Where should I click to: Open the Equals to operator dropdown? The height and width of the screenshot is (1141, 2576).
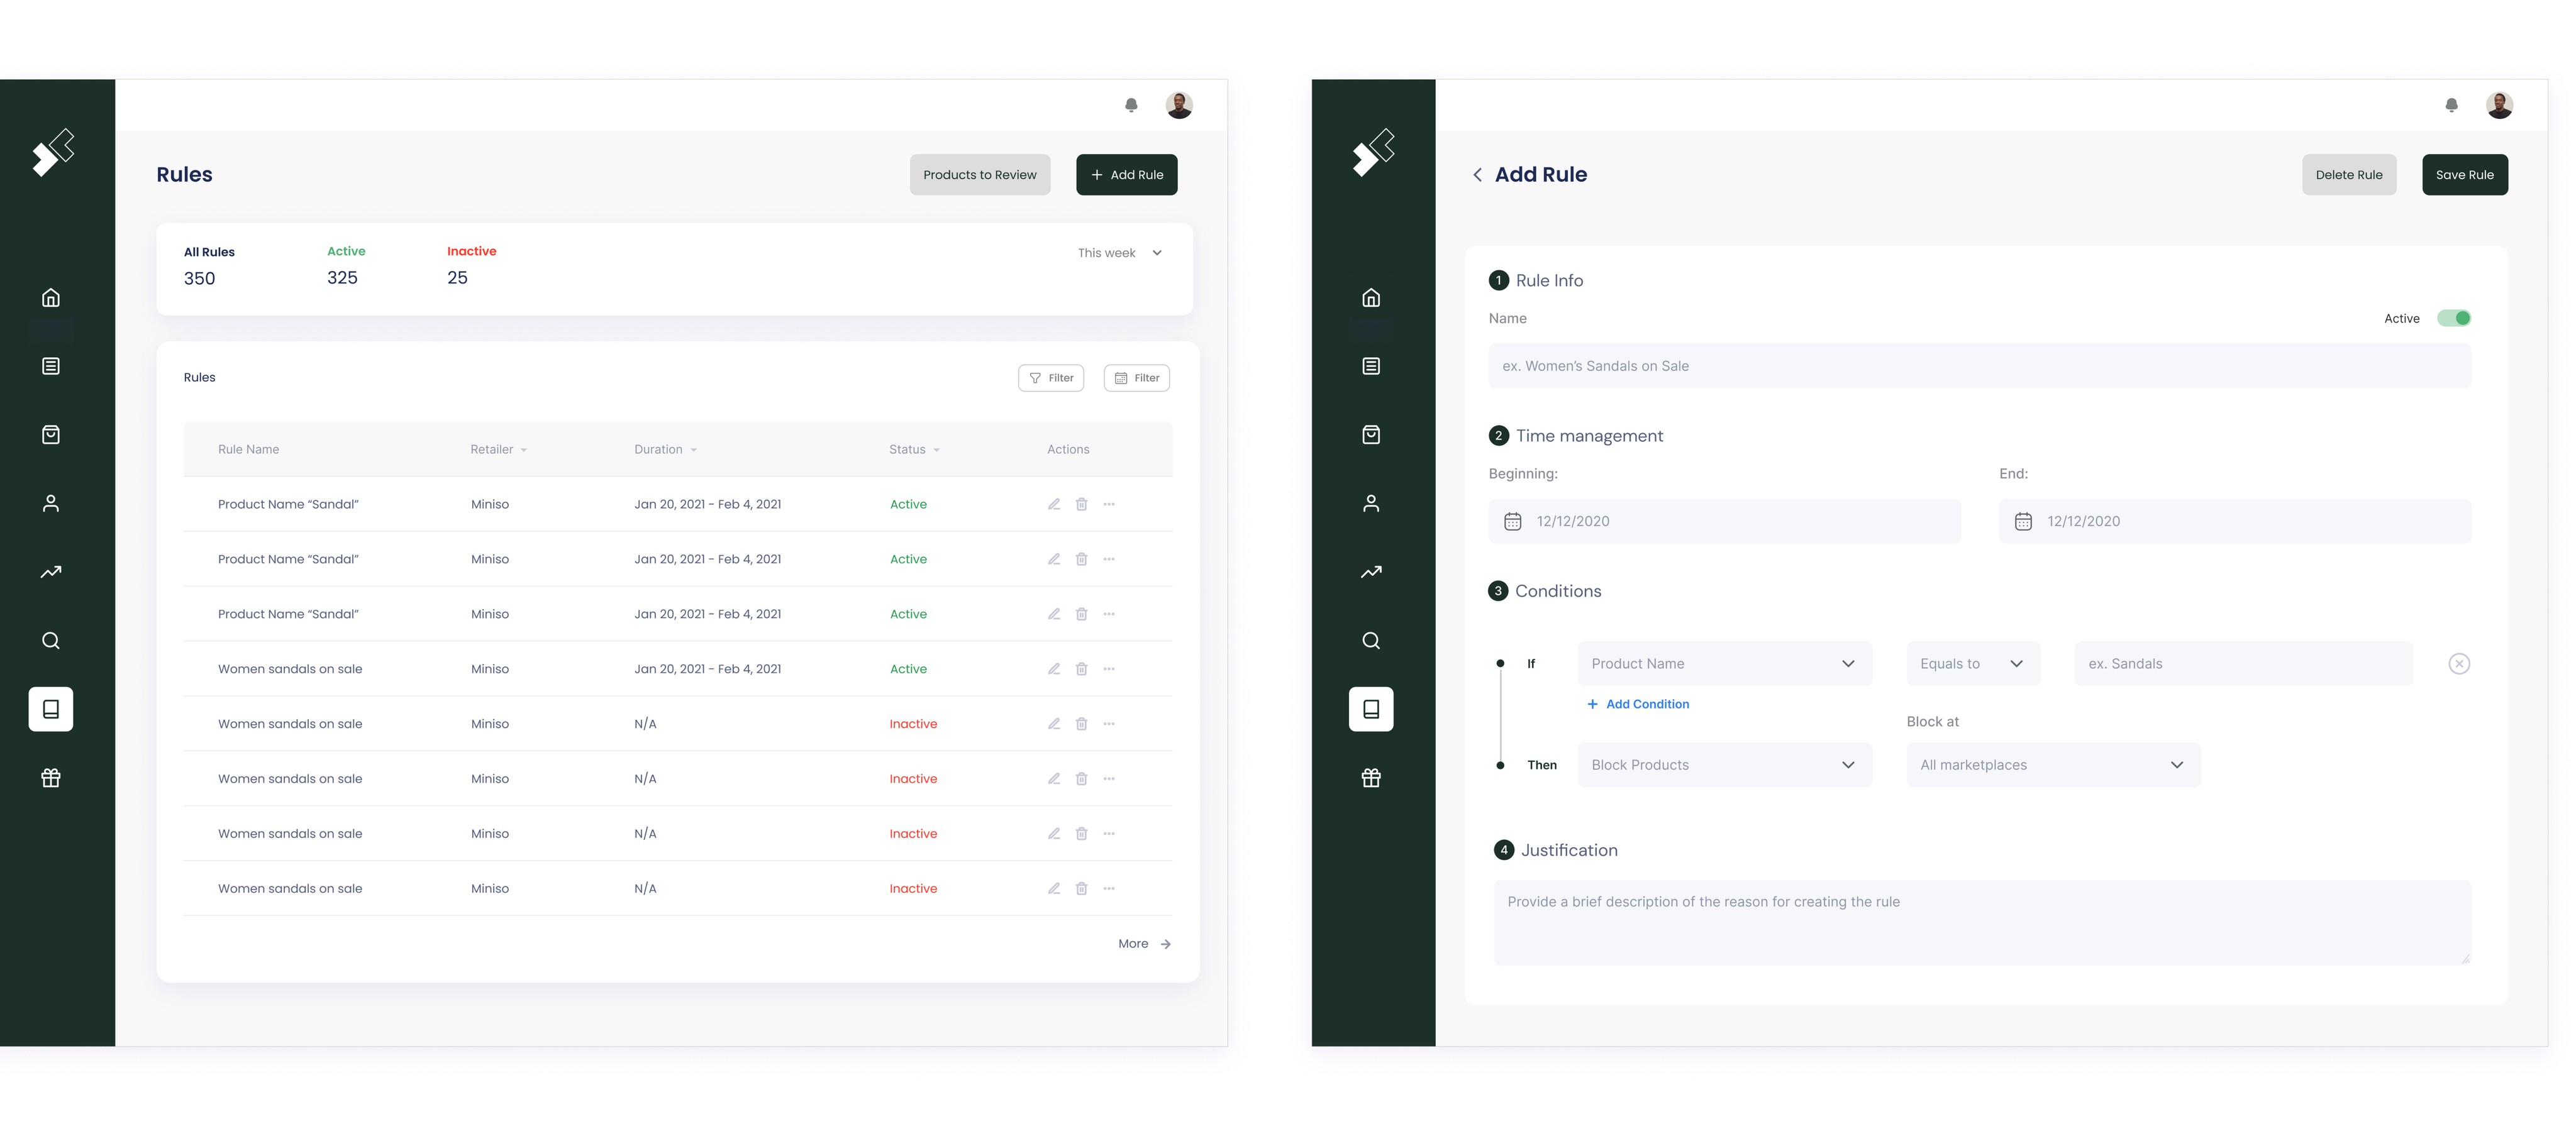click(1972, 664)
